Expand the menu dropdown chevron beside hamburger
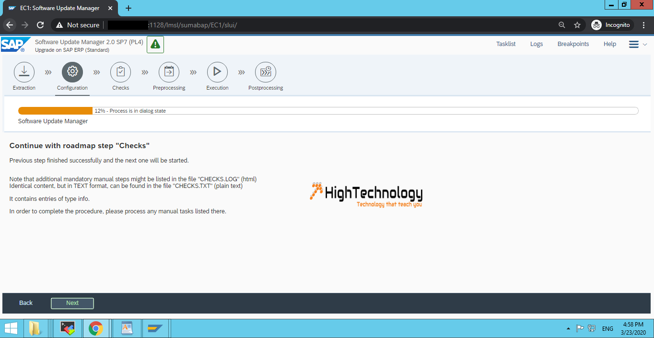The width and height of the screenshot is (654, 338). (645, 44)
